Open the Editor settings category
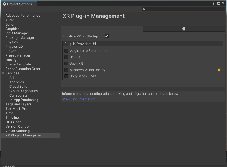 [10, 24]
